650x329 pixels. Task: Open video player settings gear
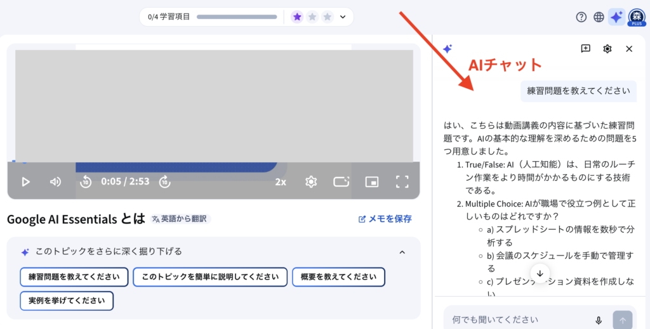pos(311,182)
